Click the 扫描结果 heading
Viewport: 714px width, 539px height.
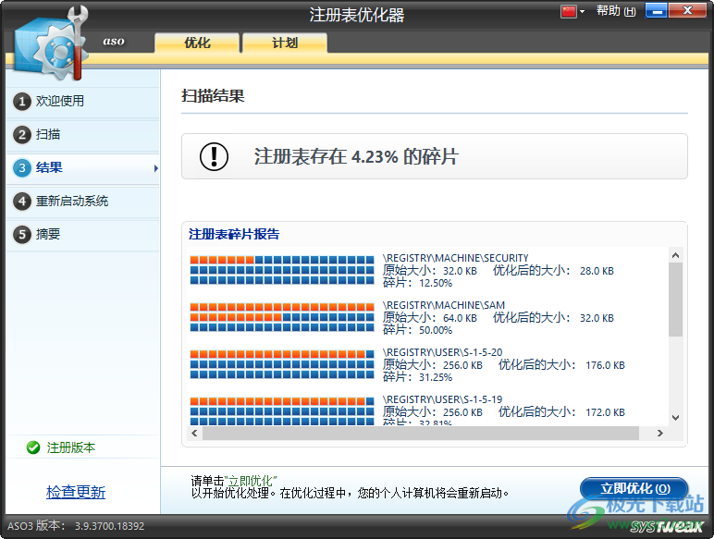coord(213,95)
